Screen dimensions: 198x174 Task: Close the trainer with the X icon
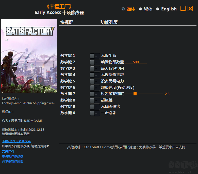[x=190, y=9]
